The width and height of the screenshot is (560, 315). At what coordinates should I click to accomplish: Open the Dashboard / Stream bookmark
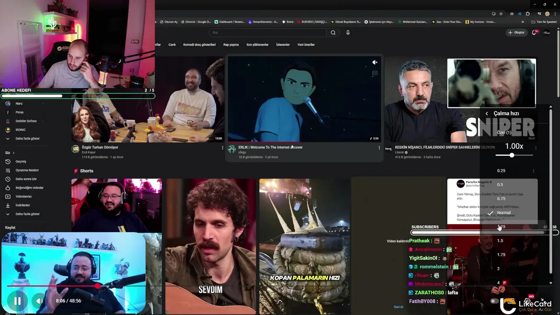tap(229, 21)
